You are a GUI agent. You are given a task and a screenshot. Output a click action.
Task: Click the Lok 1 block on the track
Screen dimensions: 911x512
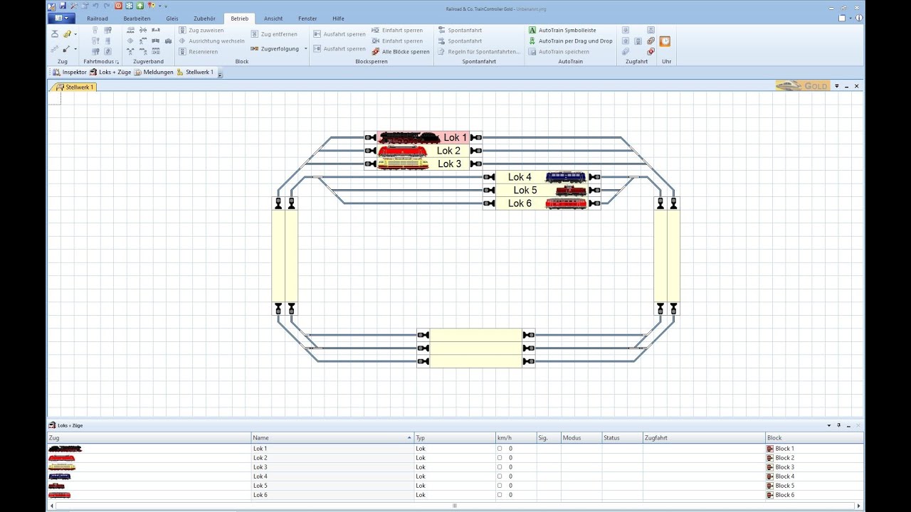[x=423, y=137]
